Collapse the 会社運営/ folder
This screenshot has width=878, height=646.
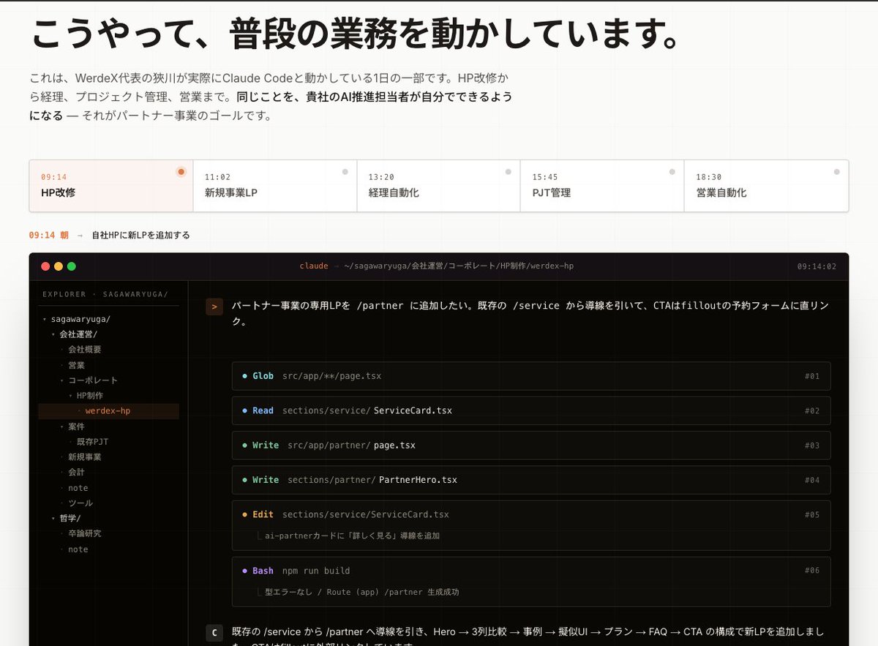pos(53,334)
